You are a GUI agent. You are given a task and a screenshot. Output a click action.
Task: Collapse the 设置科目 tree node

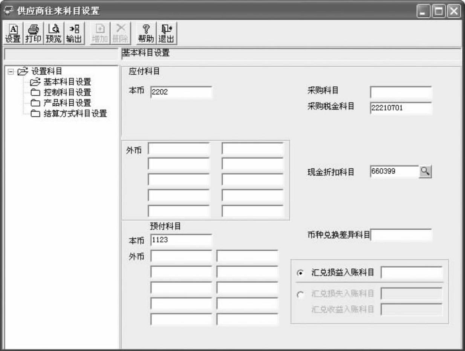point(10,71)
